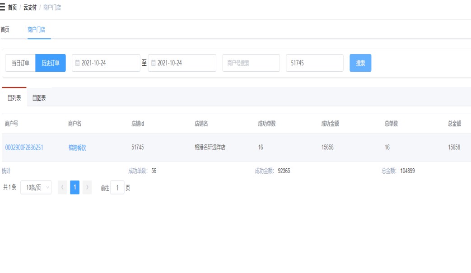Image resolution: width=471 pixels, height=273 pixels.
Task: Open the 10条/页 page size dropdown
Action: coord(36,188)
